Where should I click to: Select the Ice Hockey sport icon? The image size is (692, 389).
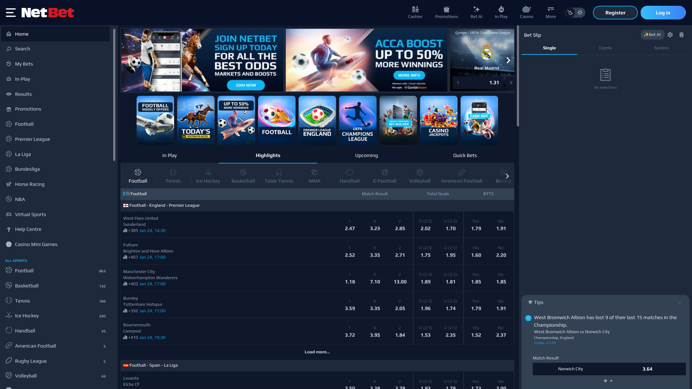coord(208,176)
